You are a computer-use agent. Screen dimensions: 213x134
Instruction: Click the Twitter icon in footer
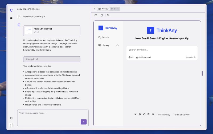(x=136, y=114)
